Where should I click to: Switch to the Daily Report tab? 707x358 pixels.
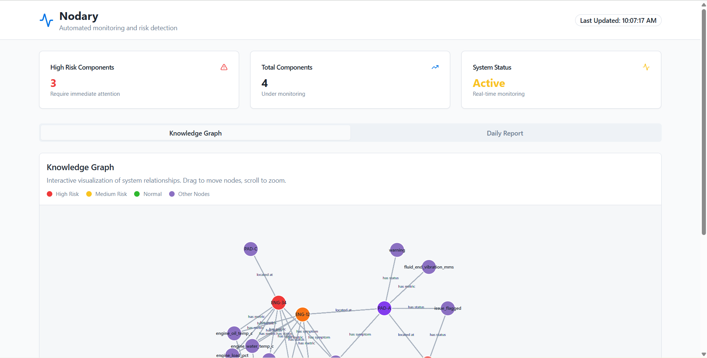click(x=505, y=133)
